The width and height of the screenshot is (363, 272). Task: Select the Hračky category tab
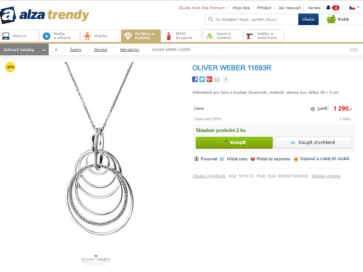pos(100,36)
